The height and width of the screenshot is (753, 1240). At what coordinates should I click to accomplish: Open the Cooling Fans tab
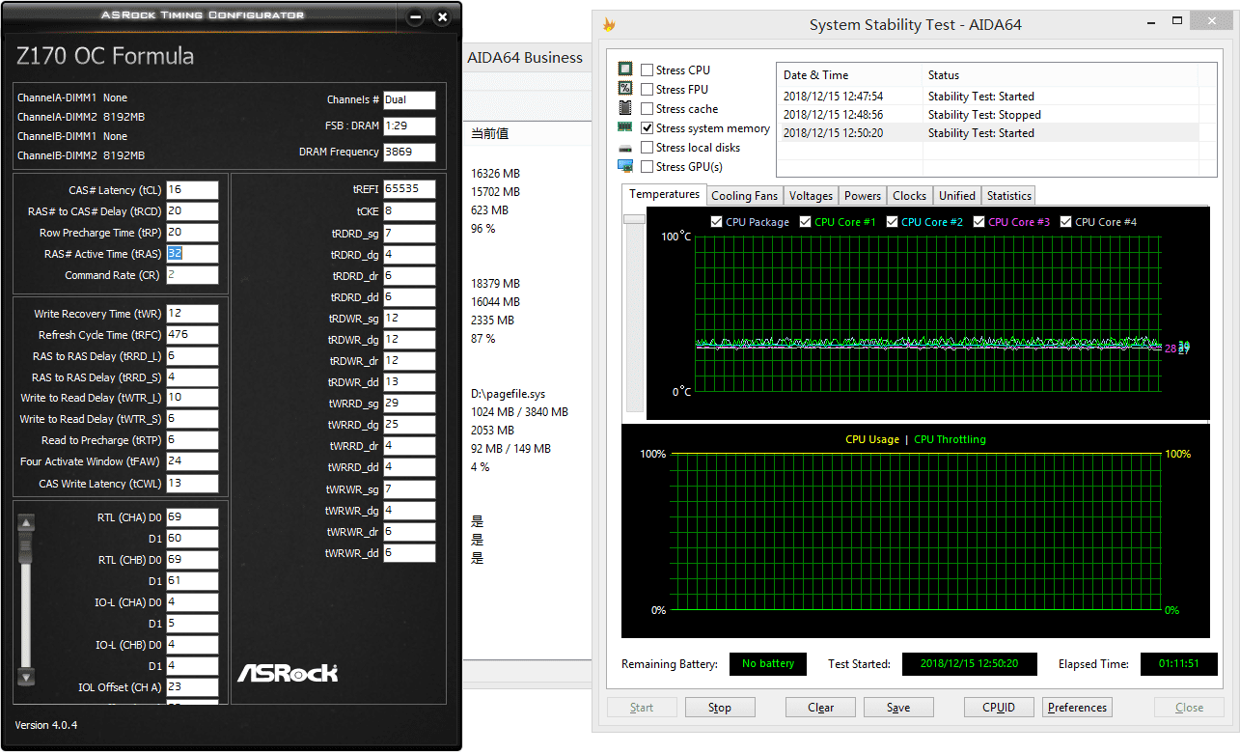[744, 196]
